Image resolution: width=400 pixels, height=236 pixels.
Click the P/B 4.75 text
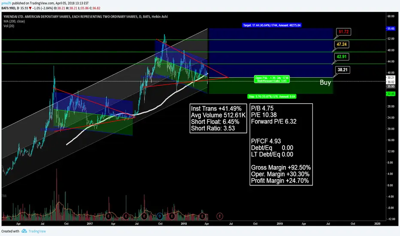[x=262, y=108]
